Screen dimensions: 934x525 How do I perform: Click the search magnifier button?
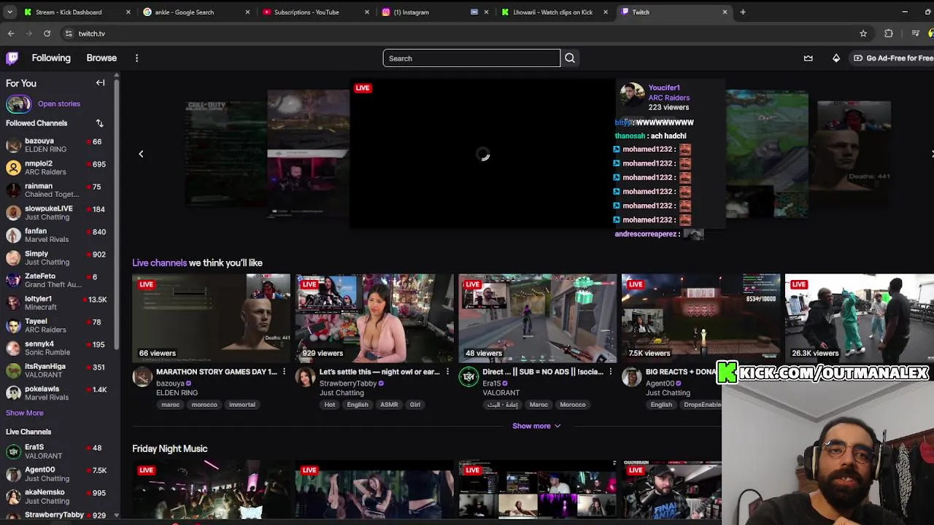click(x=570, y=58)
